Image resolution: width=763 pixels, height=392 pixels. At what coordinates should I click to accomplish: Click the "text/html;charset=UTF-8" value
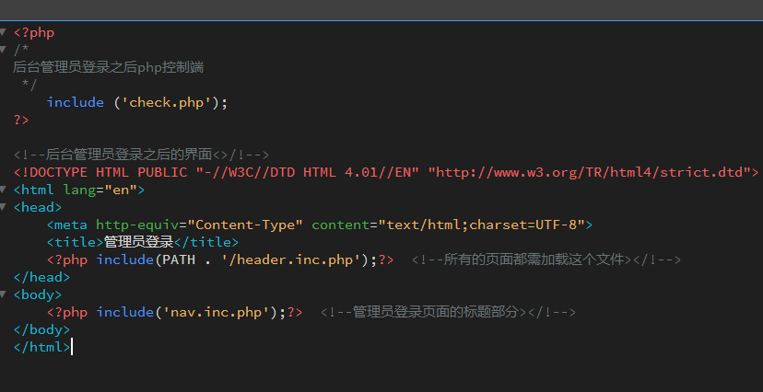[x=481, y=225]
